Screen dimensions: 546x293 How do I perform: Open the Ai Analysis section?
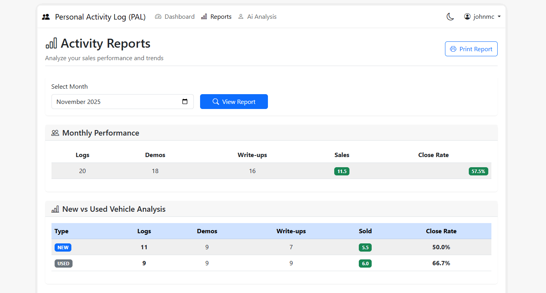point(261,16)
